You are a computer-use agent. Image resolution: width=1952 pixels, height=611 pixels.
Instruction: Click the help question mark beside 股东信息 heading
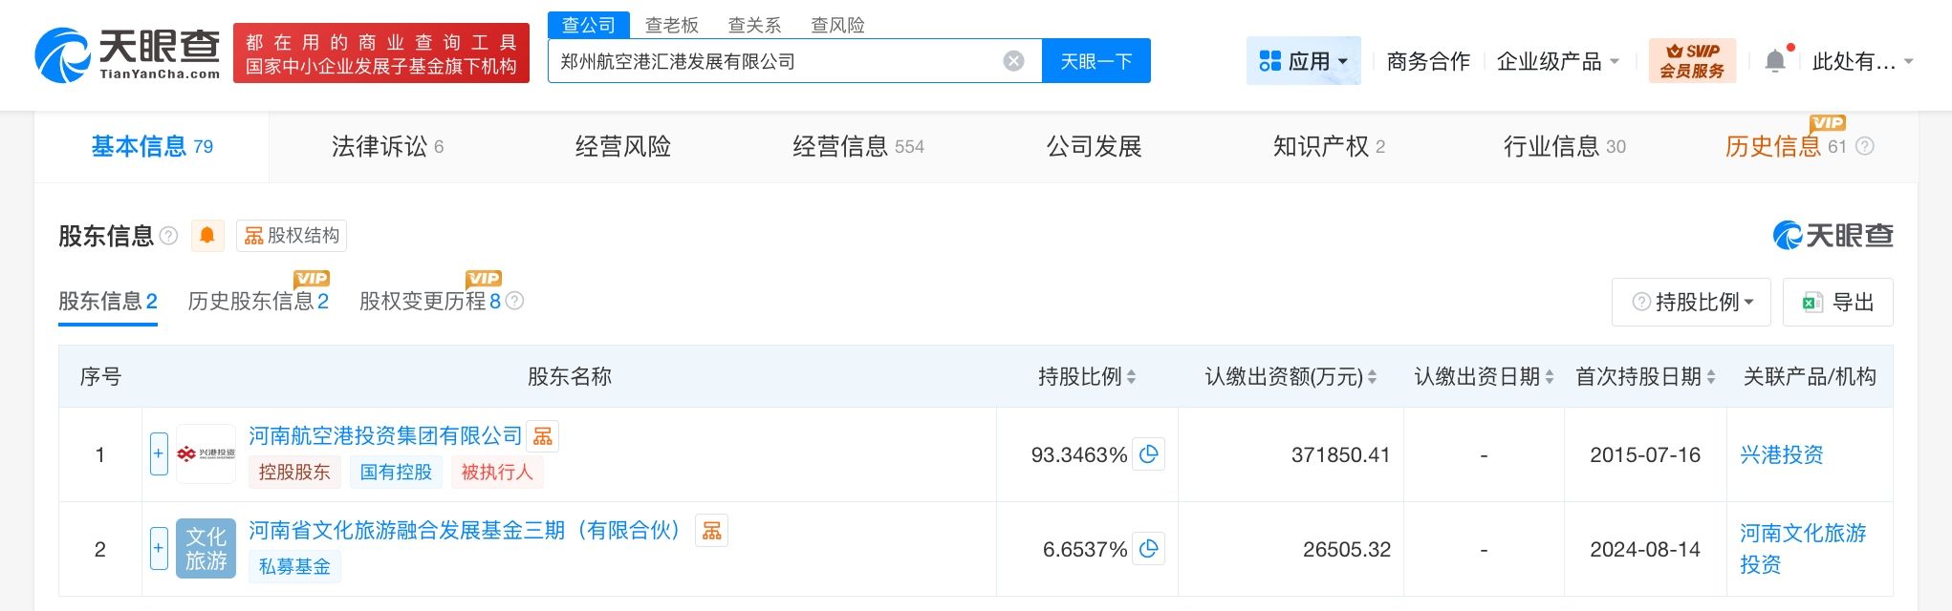(x=169, y=236)
